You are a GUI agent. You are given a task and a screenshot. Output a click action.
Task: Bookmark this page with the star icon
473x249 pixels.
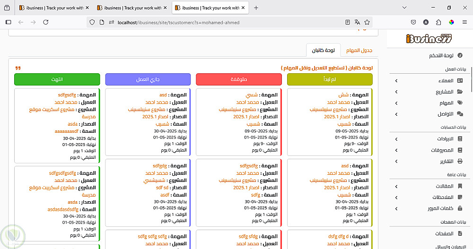pos(367,22)
